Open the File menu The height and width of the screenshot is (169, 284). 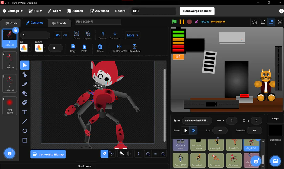(x=35, y=11)
